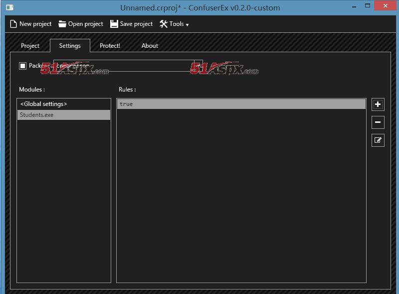Switch to the Project tab

[30, 46]
